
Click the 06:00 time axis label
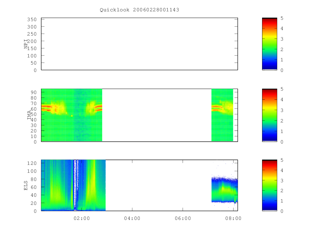183,218
